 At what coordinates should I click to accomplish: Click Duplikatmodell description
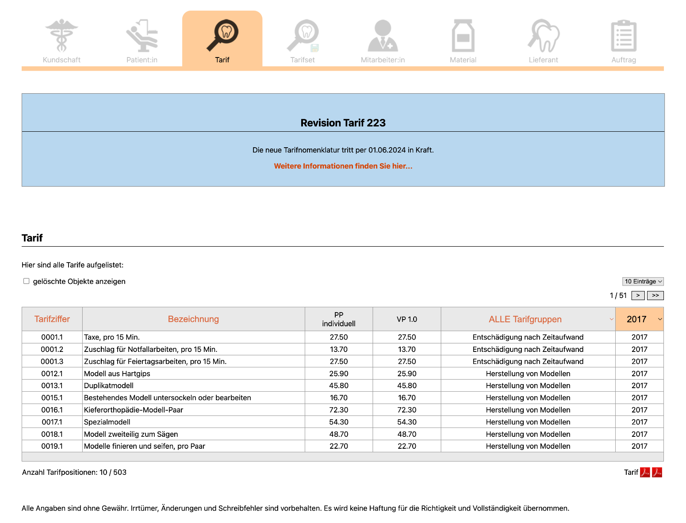coord(109,386)
